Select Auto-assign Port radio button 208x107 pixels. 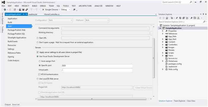click(x=40, y=61)
